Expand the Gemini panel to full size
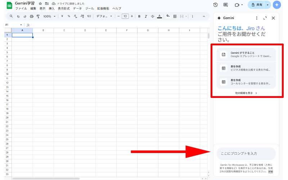Screen dimensions: 288x180 point(265,18)
